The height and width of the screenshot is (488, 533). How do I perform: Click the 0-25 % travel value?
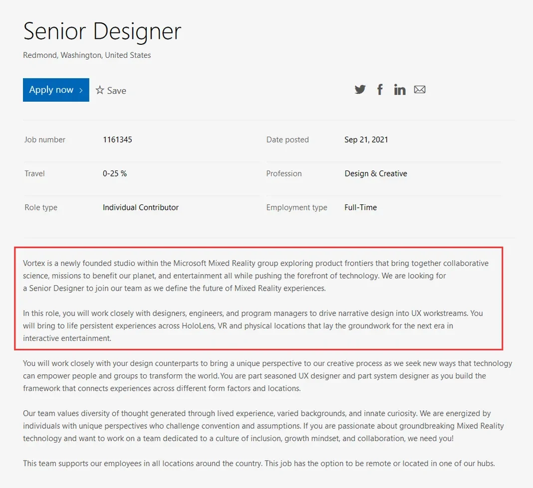pyautogui.click(x=115, y=173)
